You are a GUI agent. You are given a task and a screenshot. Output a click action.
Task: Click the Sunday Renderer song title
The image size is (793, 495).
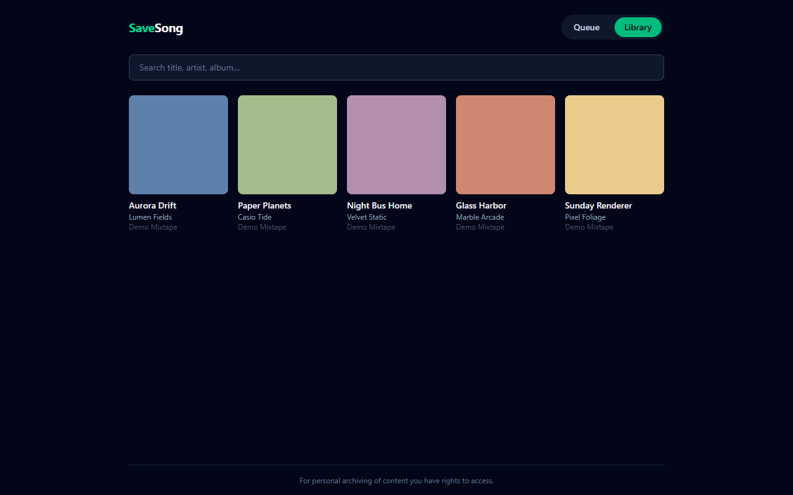(598, 205)
